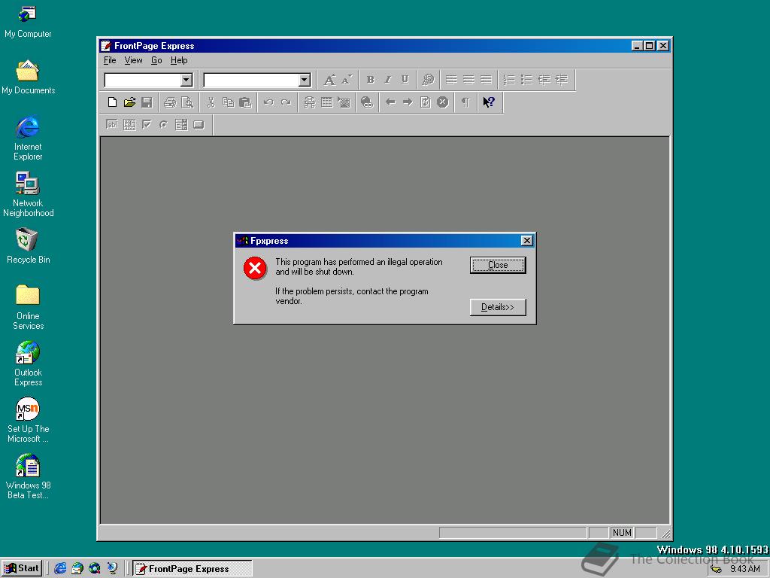Click the Back arrow toolbar icon
The height and width of the screenshot is (578, 770).
point(390,102)
